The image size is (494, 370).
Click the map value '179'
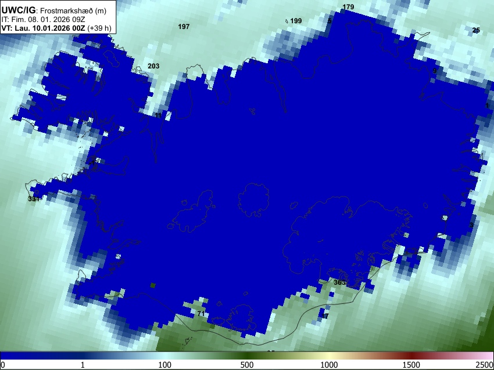(x=348, y=7)
